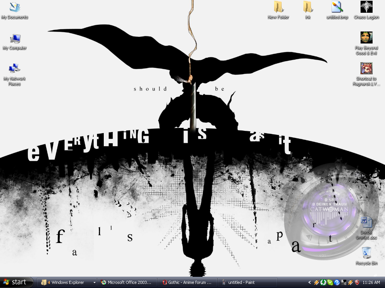Select the ink folder on the desktop

click(x=308, y=10)
